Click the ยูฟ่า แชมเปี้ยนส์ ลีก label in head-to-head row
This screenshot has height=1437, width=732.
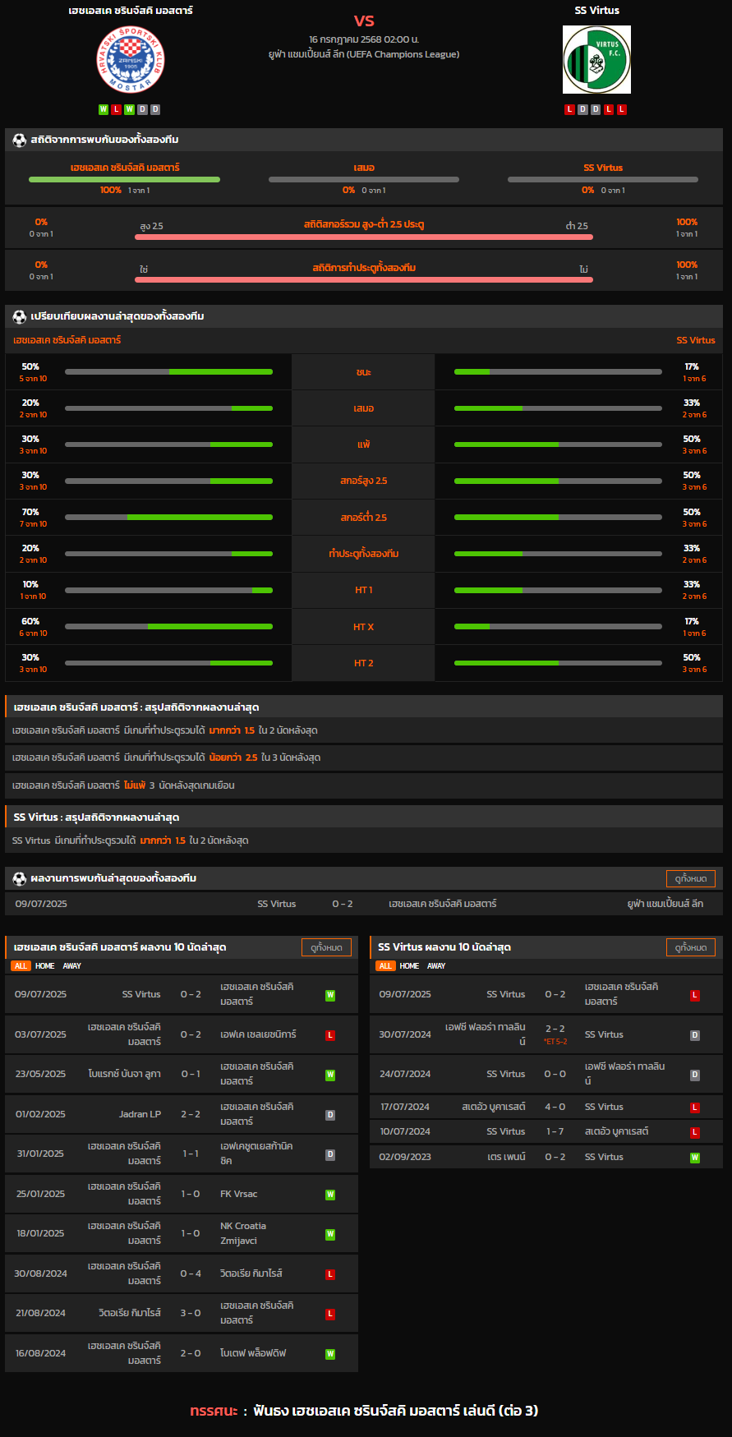[x=665, y=904]
